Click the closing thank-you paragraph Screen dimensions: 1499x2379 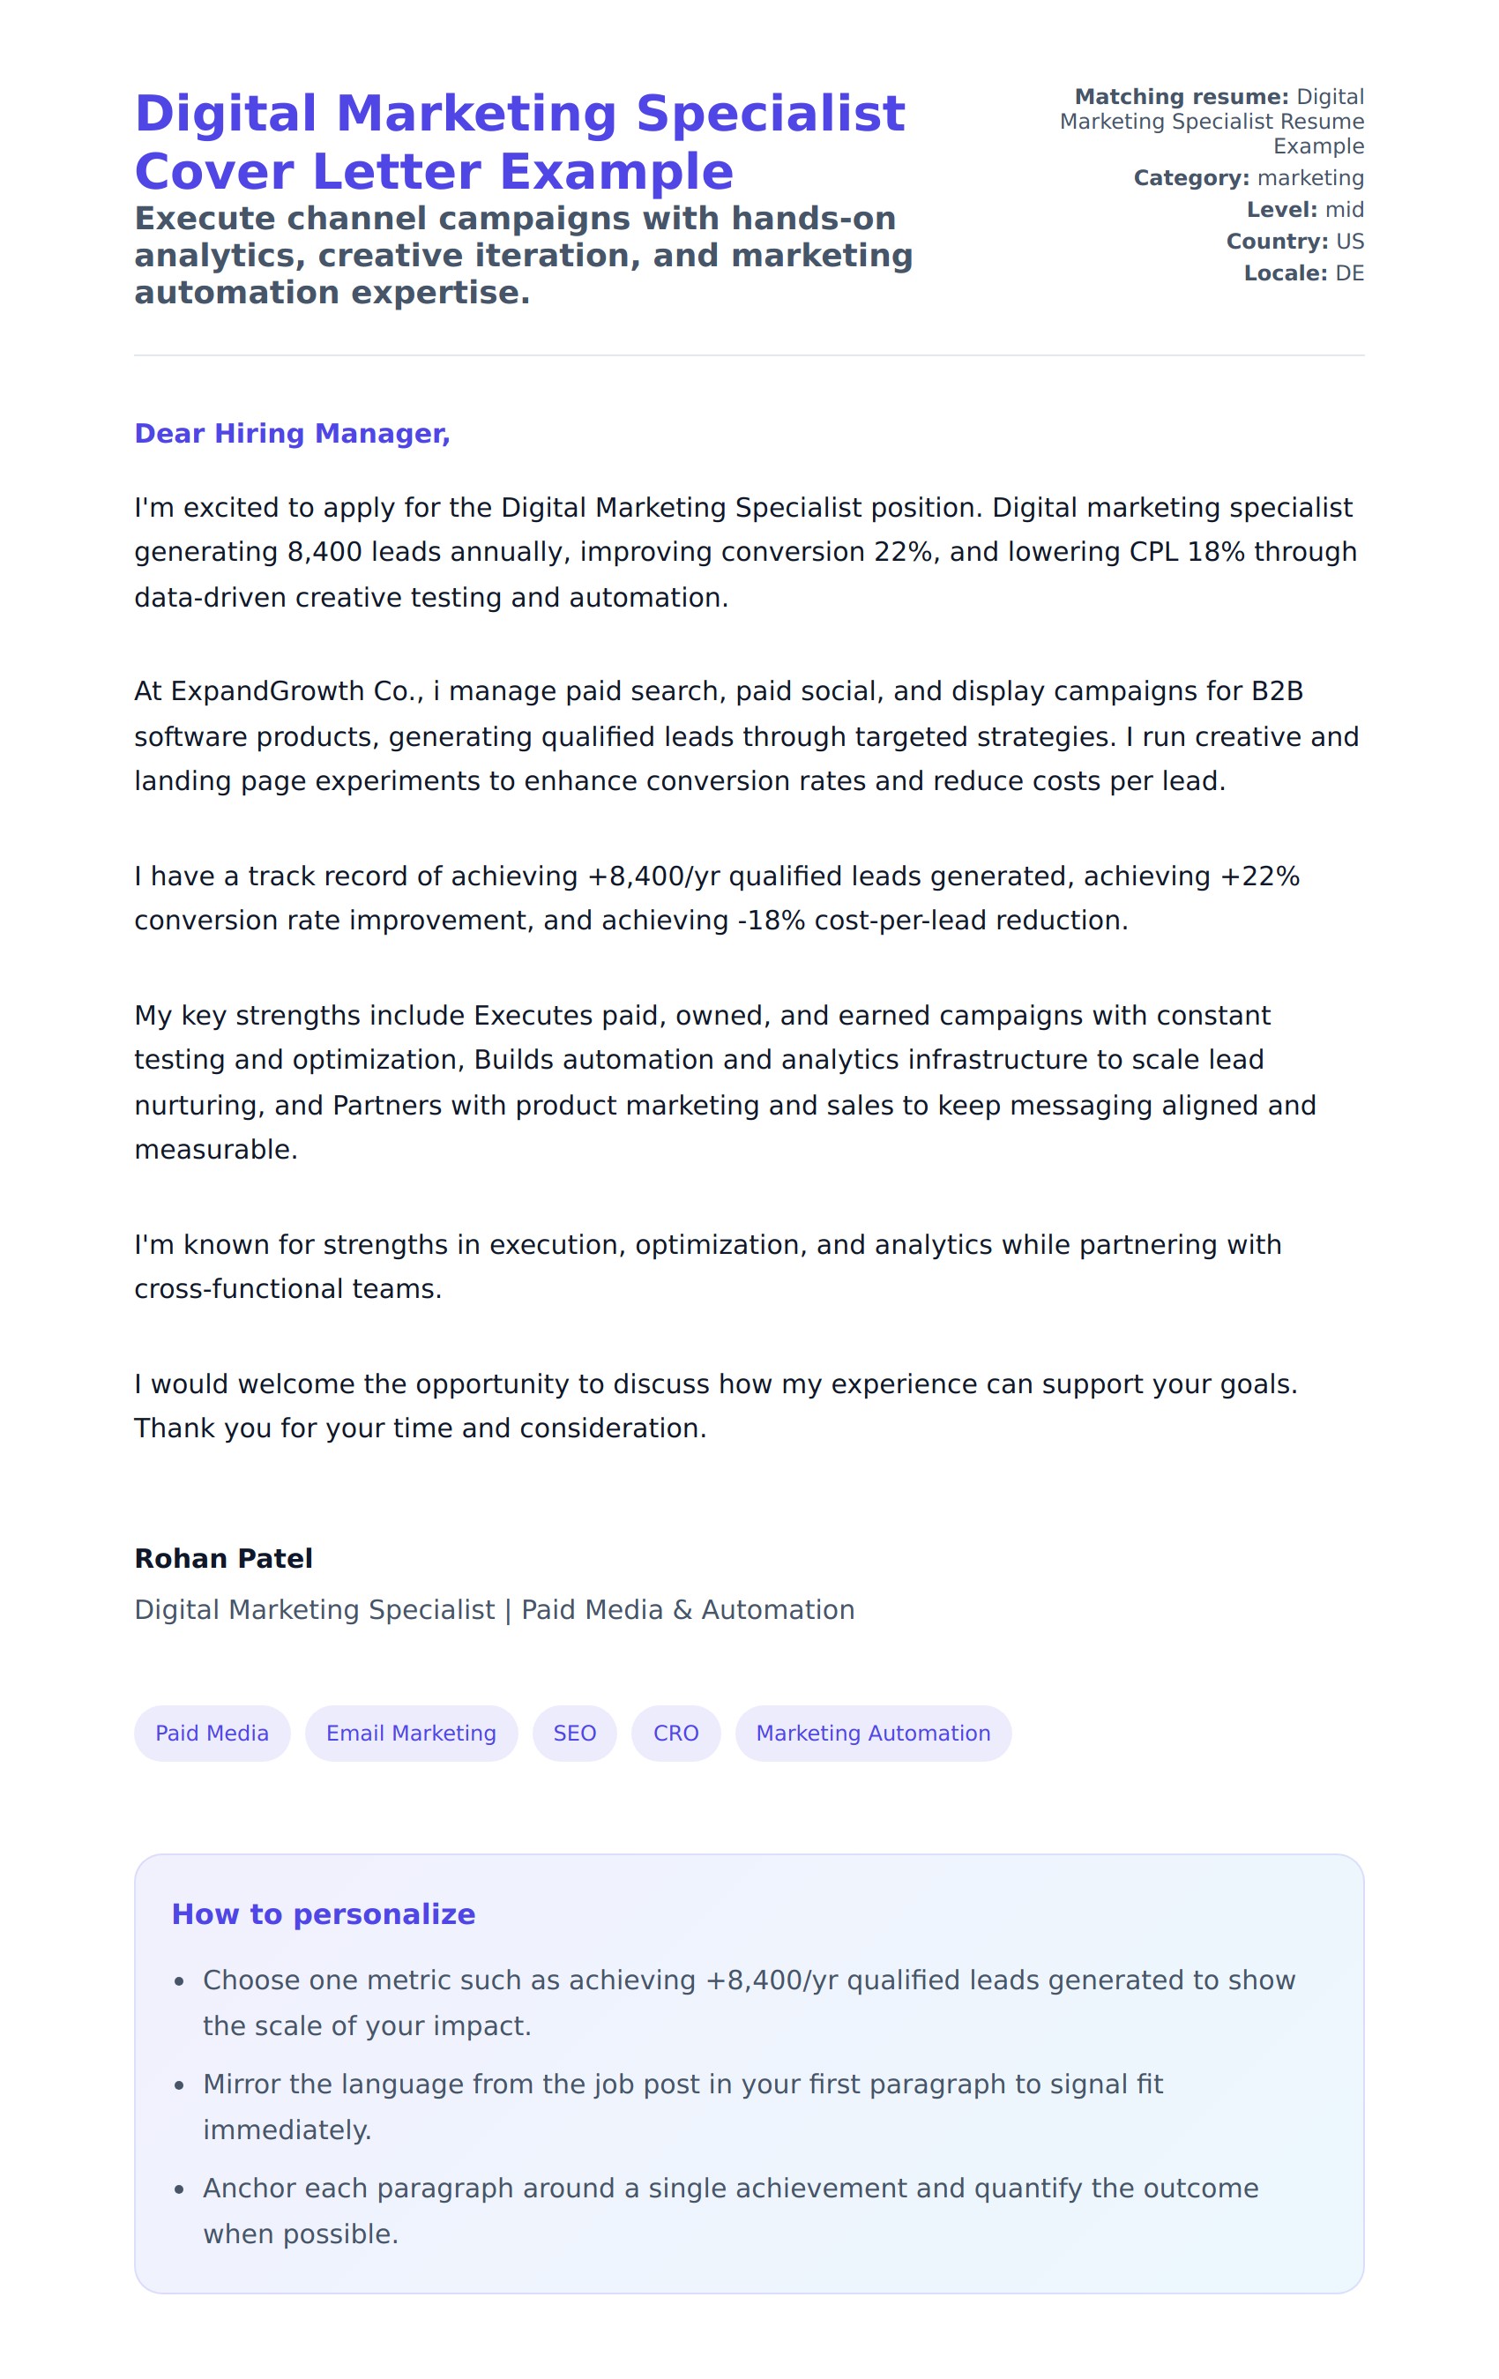pos(715,1406)
